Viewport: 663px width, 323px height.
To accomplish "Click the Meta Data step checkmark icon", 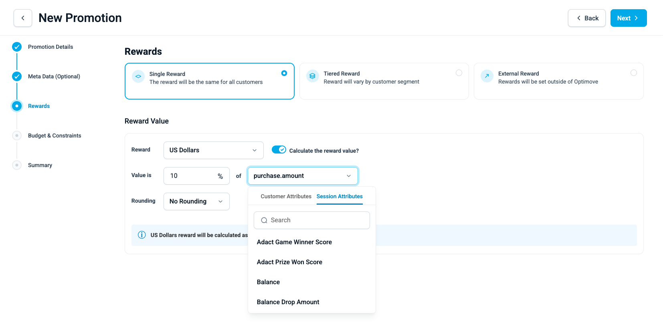I will point(17,76).
